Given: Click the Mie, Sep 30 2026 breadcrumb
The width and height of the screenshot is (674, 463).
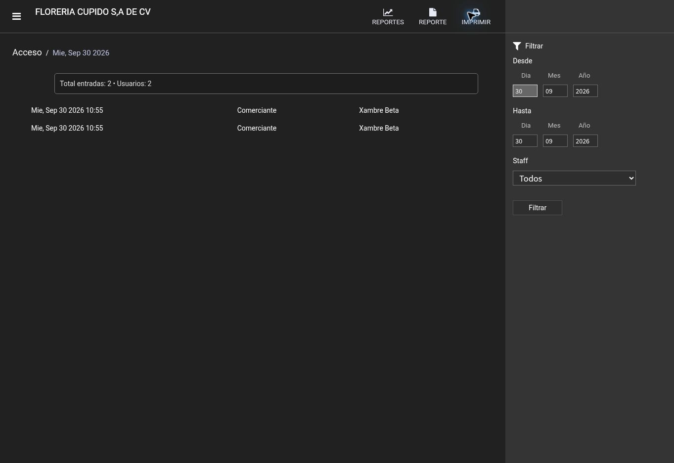Looking at the screenshot, I should tap(81, 53).
